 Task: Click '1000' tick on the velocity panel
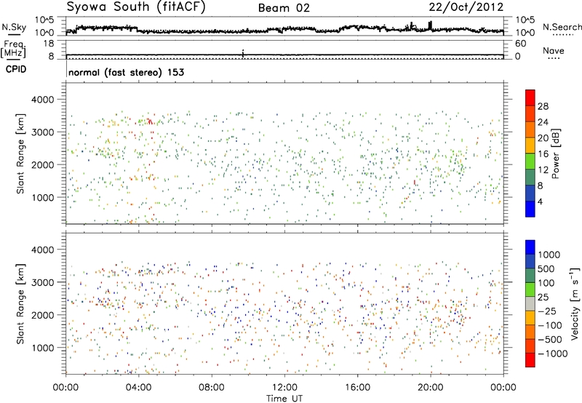pyautogui.click(x=42, y=348)
